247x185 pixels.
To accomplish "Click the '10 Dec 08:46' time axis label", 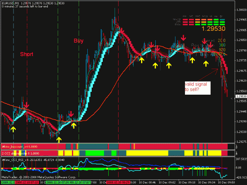I will [x=147, y=183].
